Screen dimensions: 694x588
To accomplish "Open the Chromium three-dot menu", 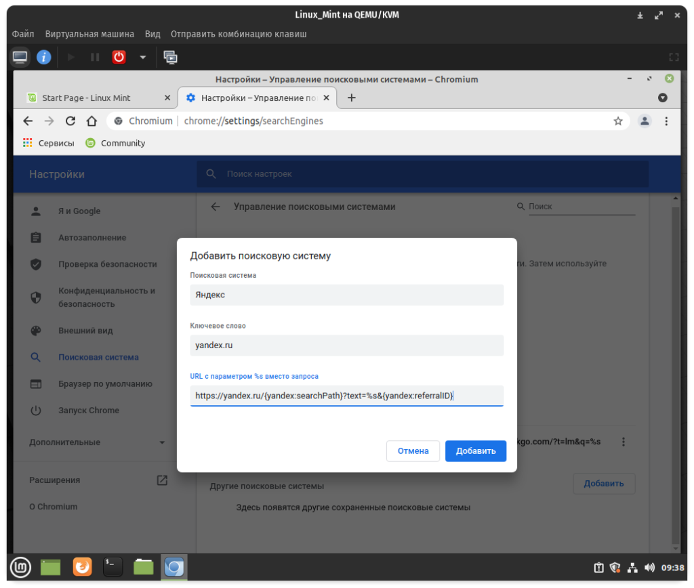I will (x=666, y=121).
